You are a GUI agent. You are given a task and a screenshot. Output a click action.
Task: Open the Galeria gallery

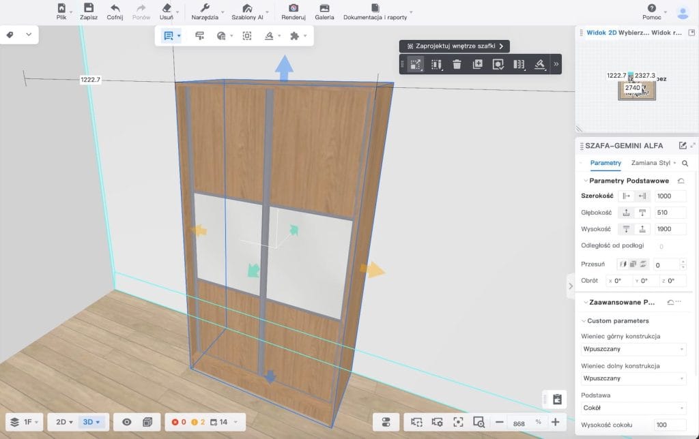(x=324, y=12)
